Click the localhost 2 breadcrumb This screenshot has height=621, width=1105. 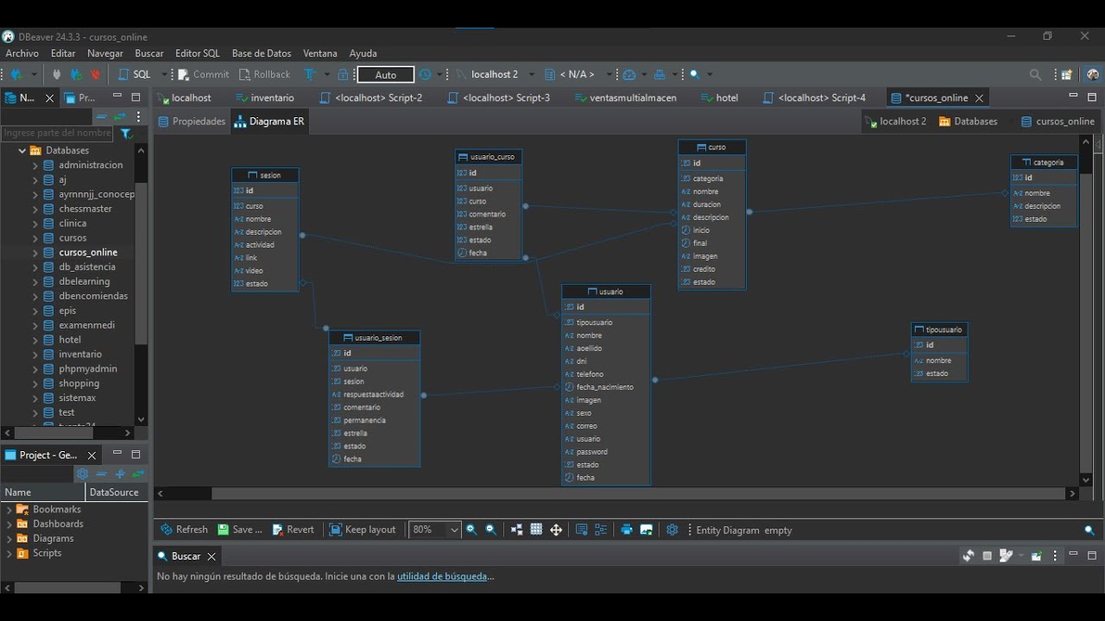pos(896,122)
